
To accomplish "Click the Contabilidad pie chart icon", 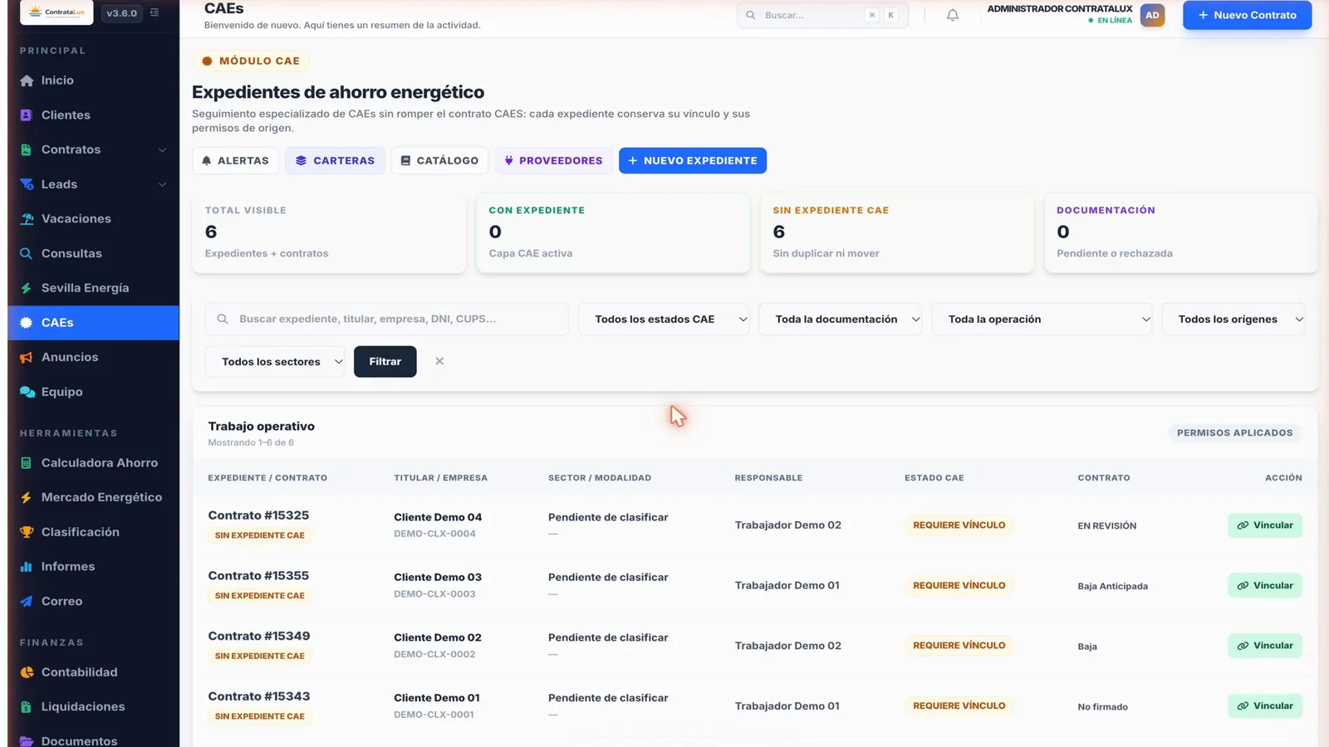I will (27, 672).
